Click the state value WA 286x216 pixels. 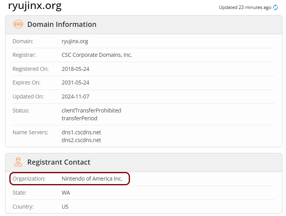66,193
